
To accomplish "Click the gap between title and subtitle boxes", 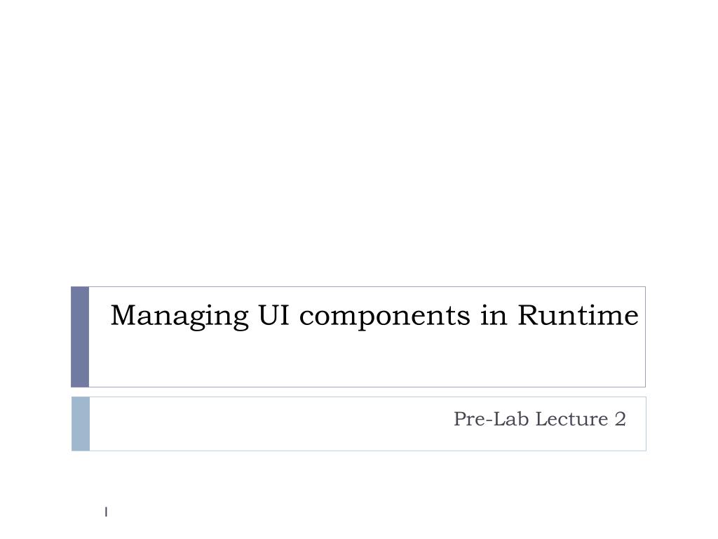I will [358, 392].
